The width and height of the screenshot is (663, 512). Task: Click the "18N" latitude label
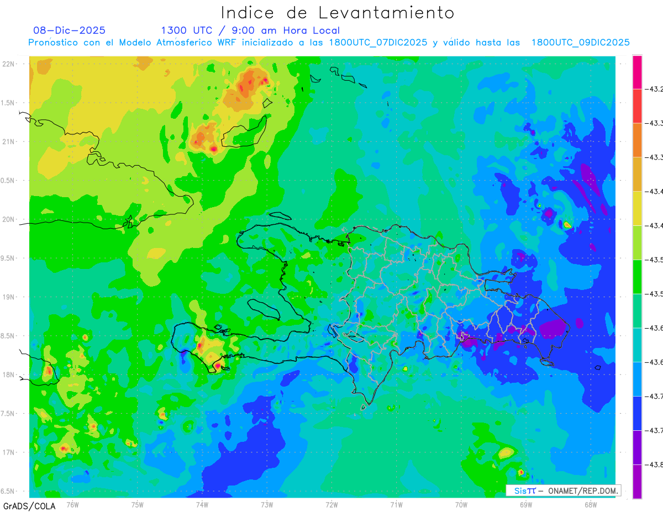pos(9,374)
